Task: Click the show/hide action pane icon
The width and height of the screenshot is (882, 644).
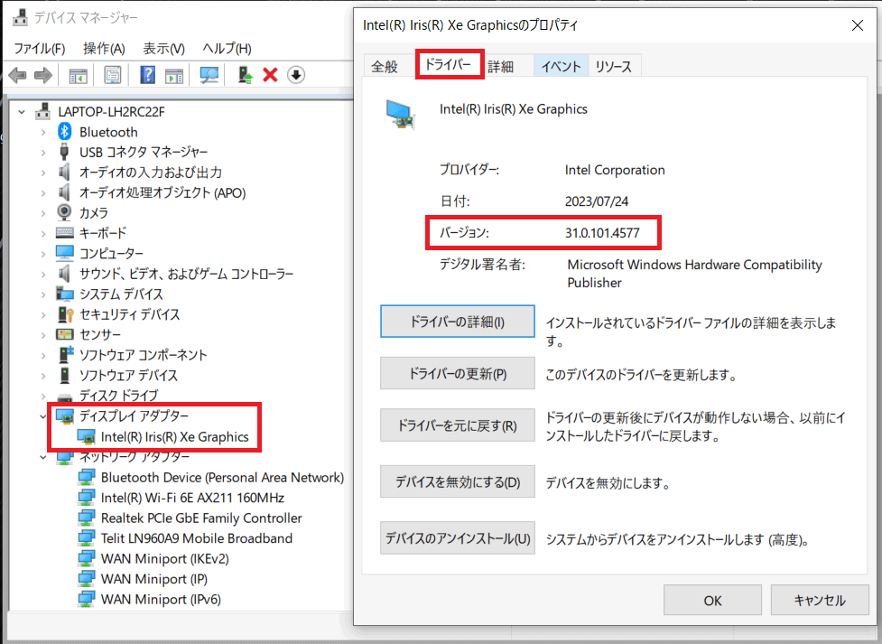Action: [x=174, y=75]
